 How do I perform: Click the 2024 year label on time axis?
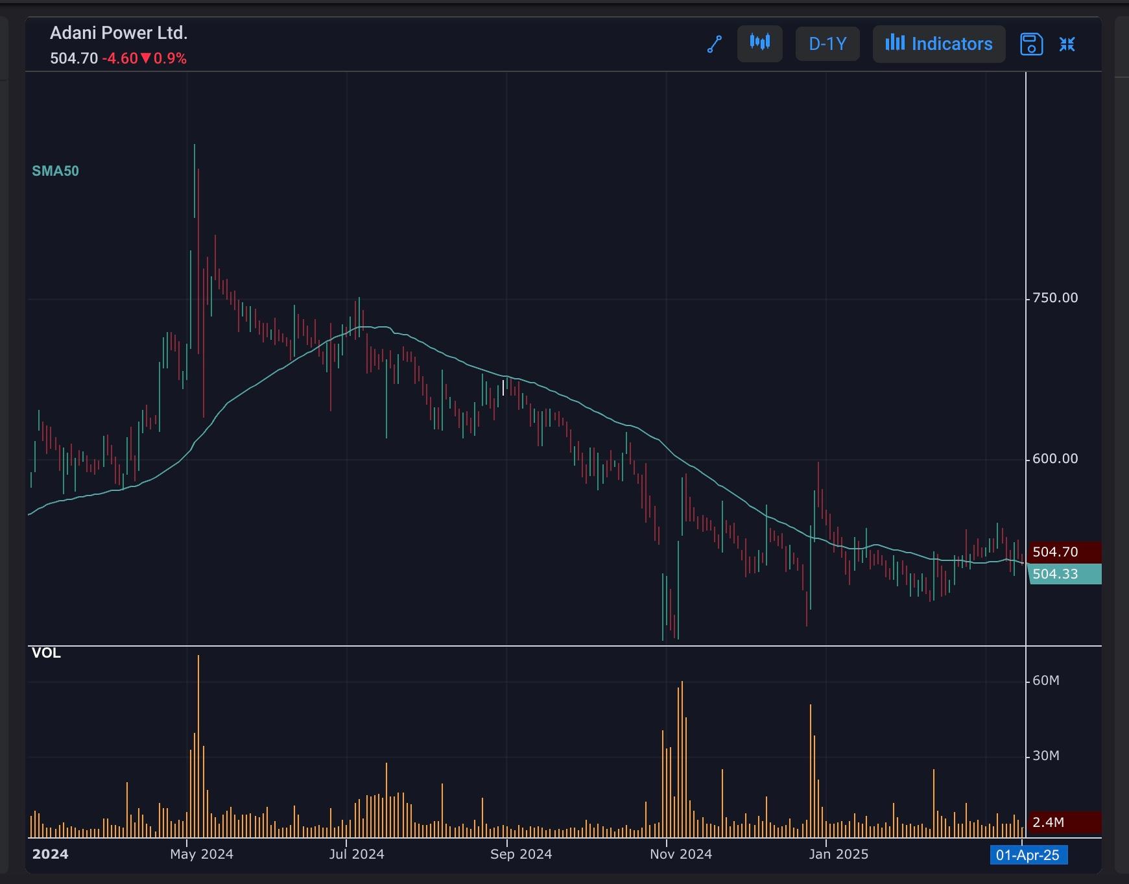51,854
